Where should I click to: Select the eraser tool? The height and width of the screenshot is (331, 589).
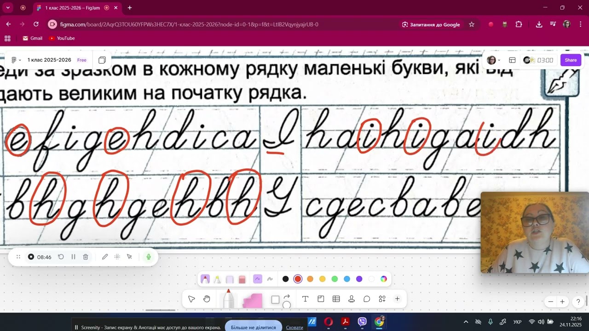[242, 279]
